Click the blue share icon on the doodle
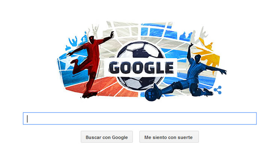Screen dimensions: 262x157 (218, 90)
